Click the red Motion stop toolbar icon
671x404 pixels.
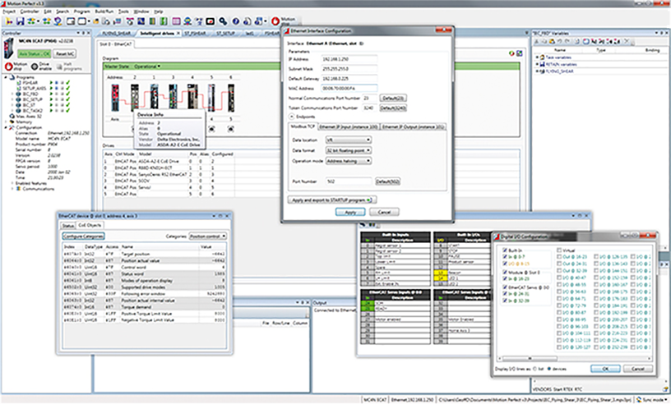click(274, 19)
